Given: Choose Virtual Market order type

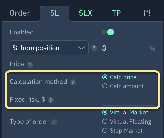Looking at the screenshot, I should coord(105,112).
